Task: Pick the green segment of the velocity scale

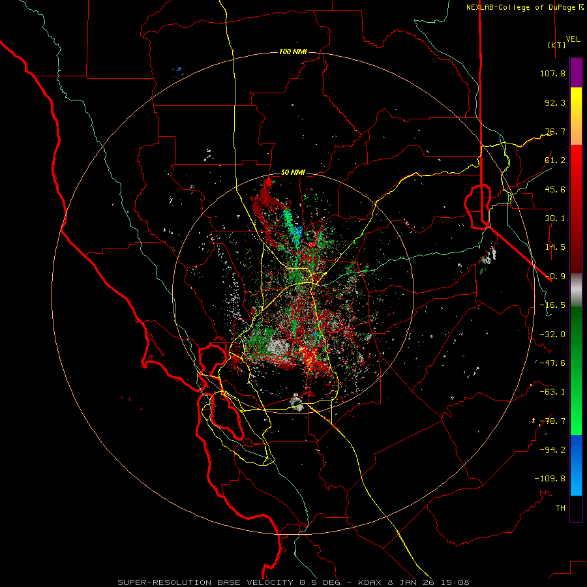Action: pos(576,370)
